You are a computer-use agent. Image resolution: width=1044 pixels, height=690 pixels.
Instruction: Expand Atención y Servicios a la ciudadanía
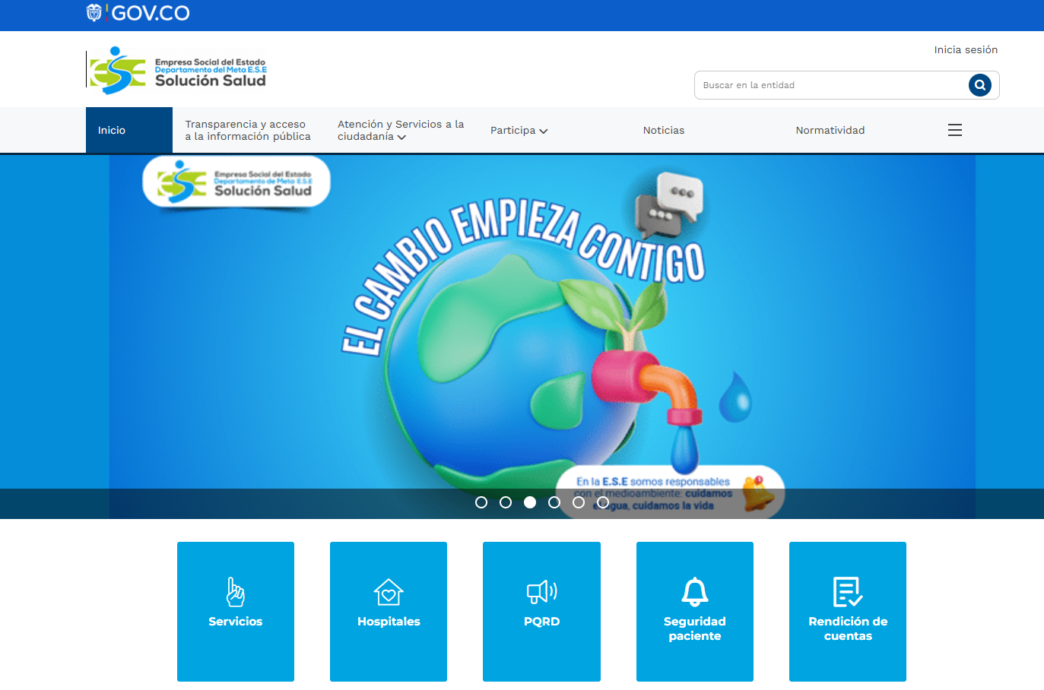401,130
